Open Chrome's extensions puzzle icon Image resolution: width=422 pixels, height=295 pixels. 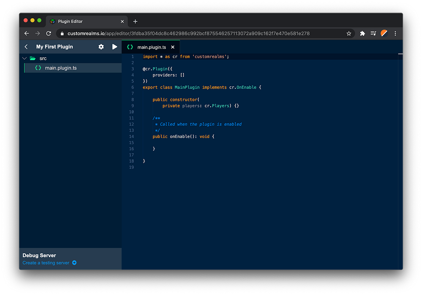tap(362, 33)
